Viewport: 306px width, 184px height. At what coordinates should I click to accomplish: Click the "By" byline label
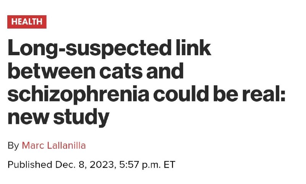tap(13, 146)
